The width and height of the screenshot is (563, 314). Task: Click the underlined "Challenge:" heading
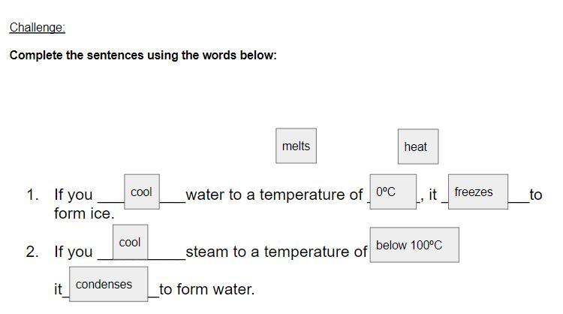[x=38, y=28]
